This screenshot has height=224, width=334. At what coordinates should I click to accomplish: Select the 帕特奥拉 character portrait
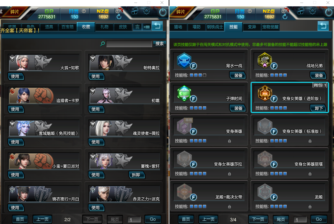point(105,62)
